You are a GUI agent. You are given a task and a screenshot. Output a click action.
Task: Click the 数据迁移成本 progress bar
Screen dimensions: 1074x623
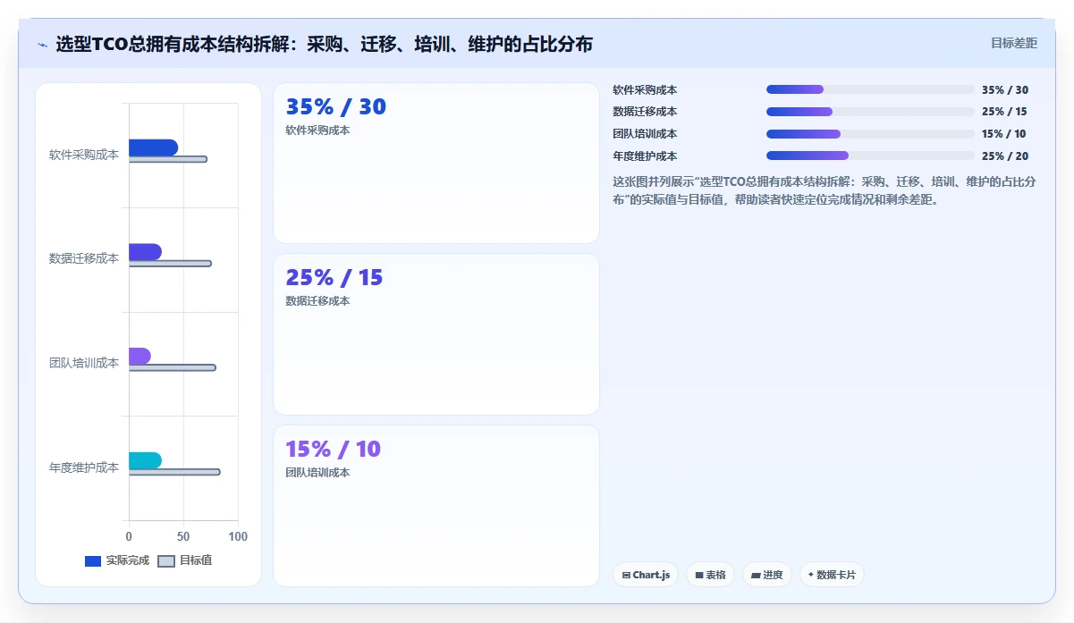870,112
